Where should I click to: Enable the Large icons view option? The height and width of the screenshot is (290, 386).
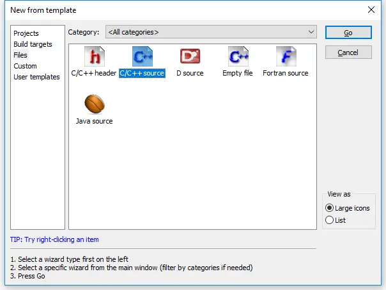pyautogui.click(x=330, y=208)
